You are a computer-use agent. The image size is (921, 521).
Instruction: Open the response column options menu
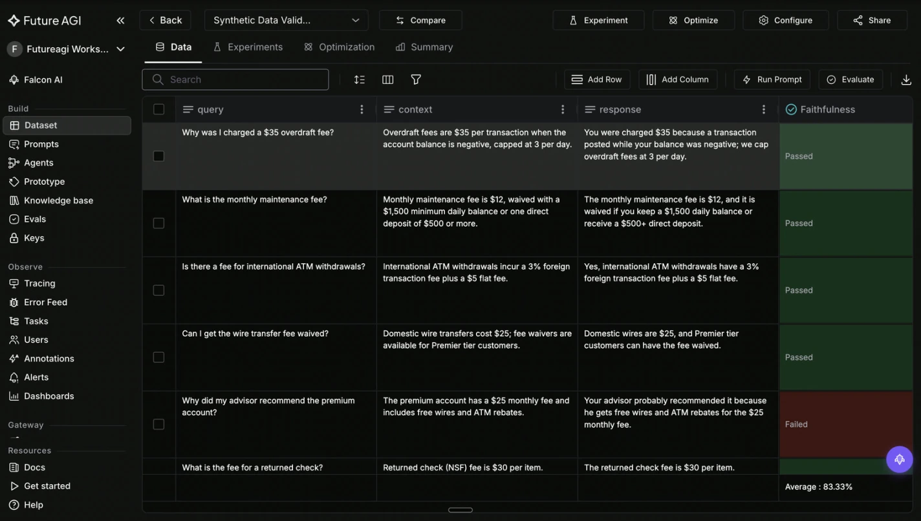click(764, 109)
